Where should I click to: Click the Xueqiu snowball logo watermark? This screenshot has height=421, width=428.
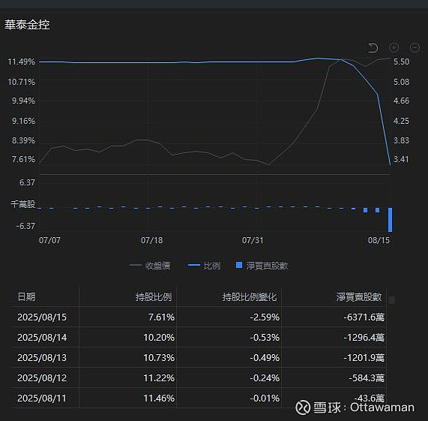click(x=303, y=407)
